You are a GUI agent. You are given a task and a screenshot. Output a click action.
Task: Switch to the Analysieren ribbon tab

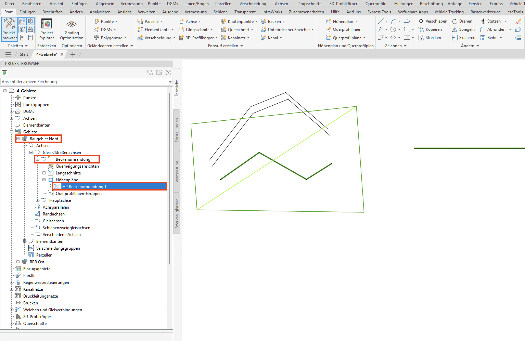(100, 12)
